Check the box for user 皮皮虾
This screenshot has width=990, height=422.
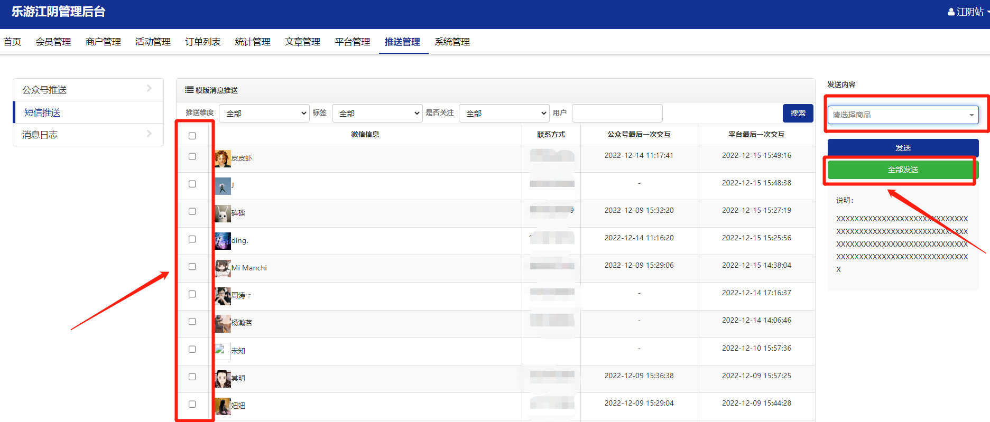192,157
